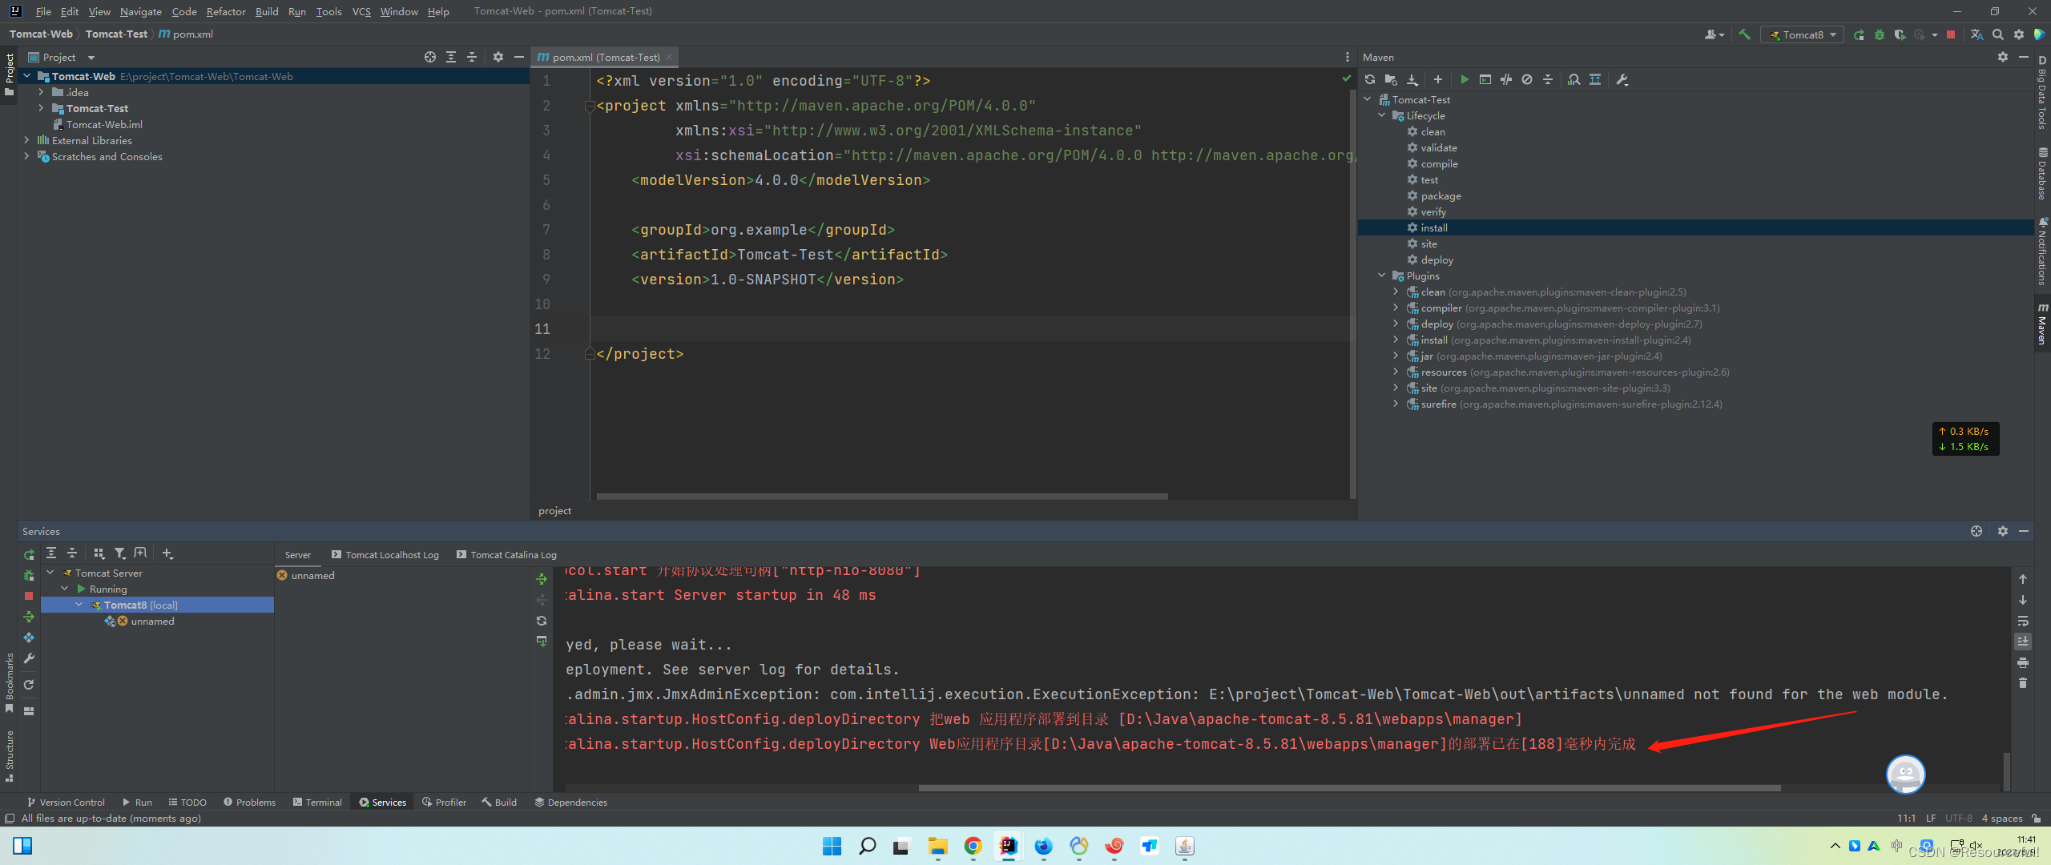Expand the Tomcat-Test module folder
2051x865 pixels.
(41, 108)
